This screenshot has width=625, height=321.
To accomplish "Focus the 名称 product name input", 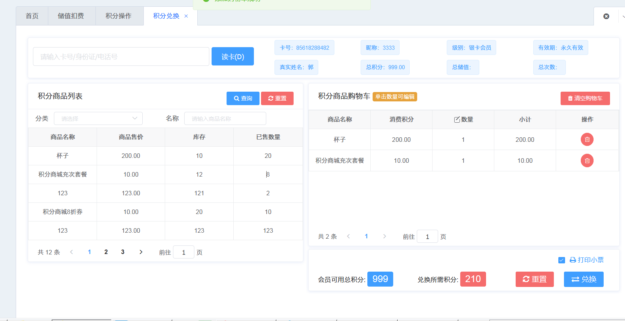I will (x=225, y=119).
